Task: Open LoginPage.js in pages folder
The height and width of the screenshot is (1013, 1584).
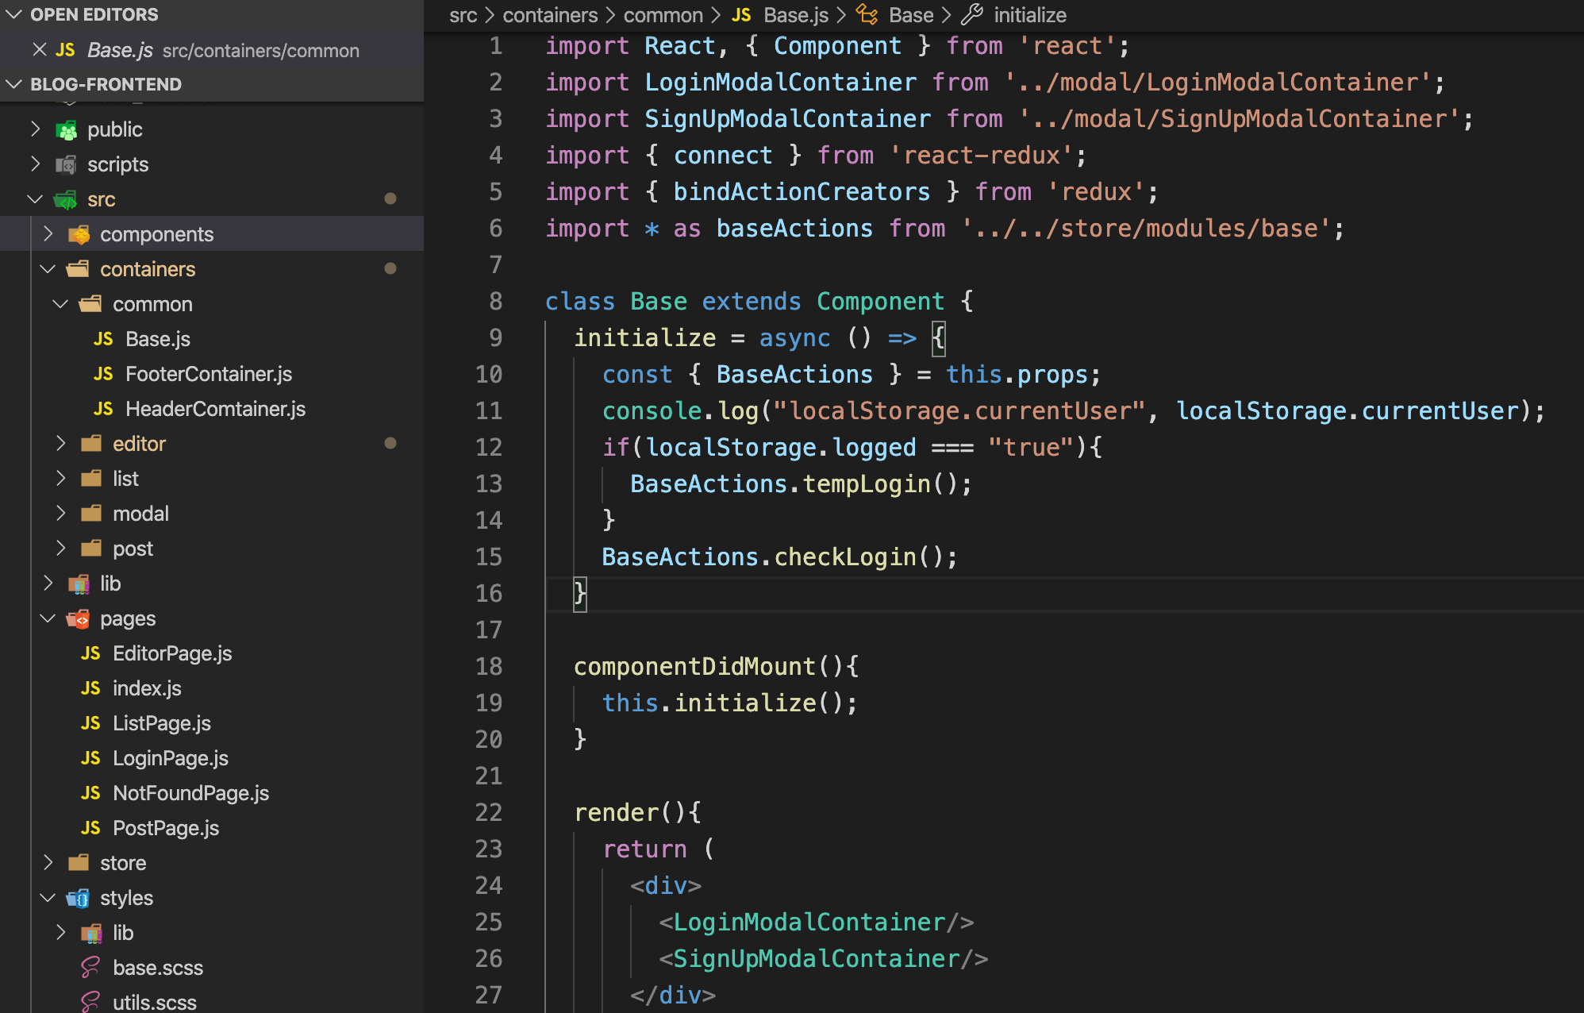Action: tap(170, 758)
